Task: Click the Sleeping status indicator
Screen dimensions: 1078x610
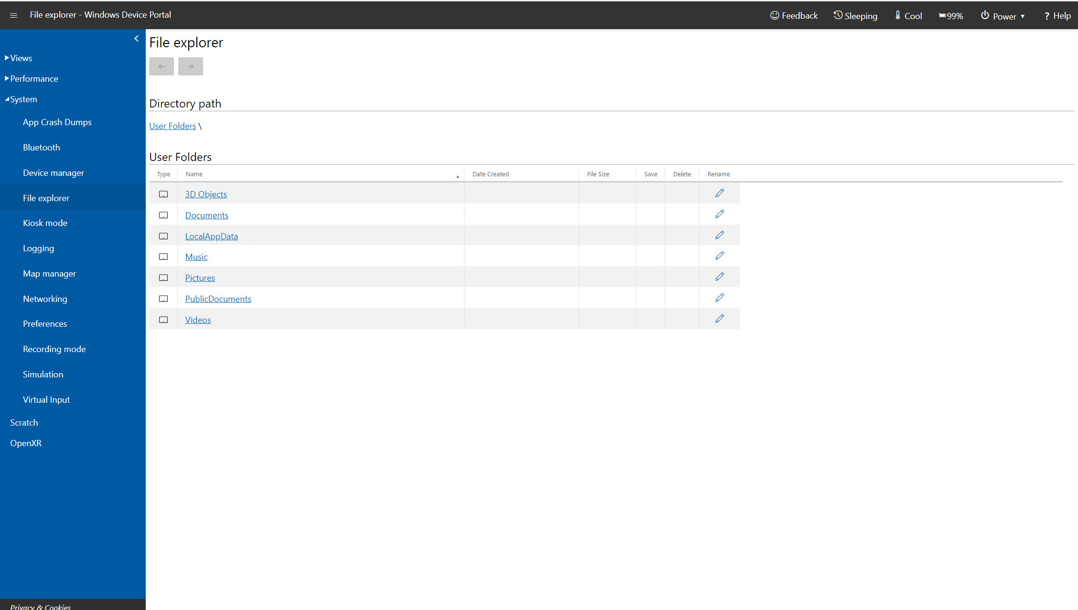Action: click(x=855, y=15)
